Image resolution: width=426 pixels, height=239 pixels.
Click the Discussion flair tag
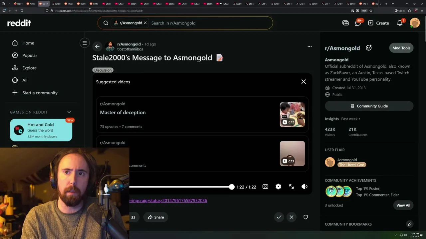pos(103,70)
